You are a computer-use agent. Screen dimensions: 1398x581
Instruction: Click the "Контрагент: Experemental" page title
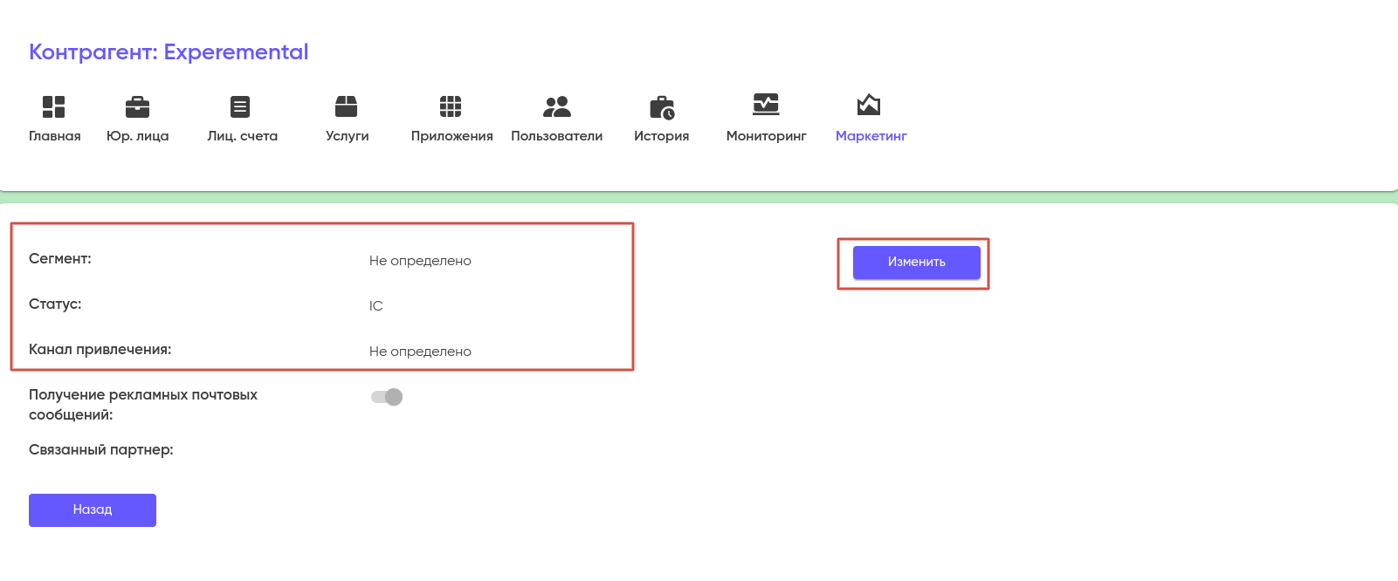coord(169,52)
